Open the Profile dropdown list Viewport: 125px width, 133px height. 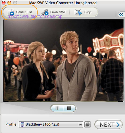51,124
